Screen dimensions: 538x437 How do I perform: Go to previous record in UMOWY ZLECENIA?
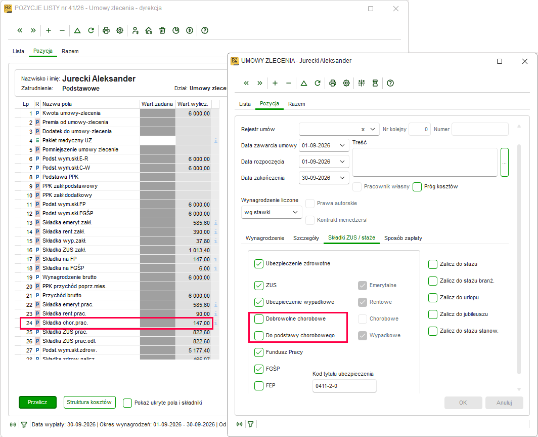pyautogui.click(x=246, y=83)
